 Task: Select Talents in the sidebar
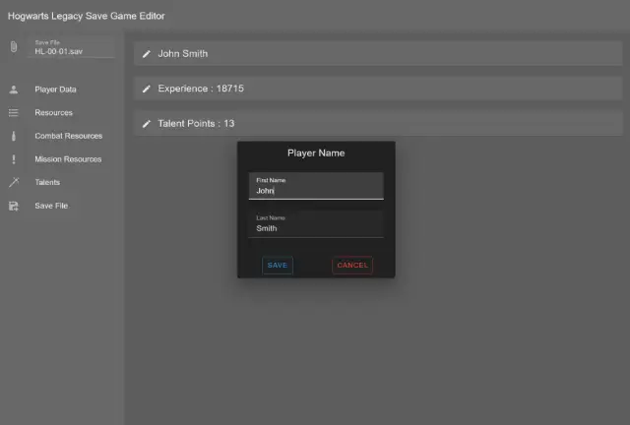(x=47, y=182)
